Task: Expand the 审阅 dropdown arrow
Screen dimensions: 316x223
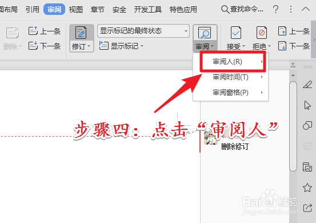Action: [x=213, y=46]
